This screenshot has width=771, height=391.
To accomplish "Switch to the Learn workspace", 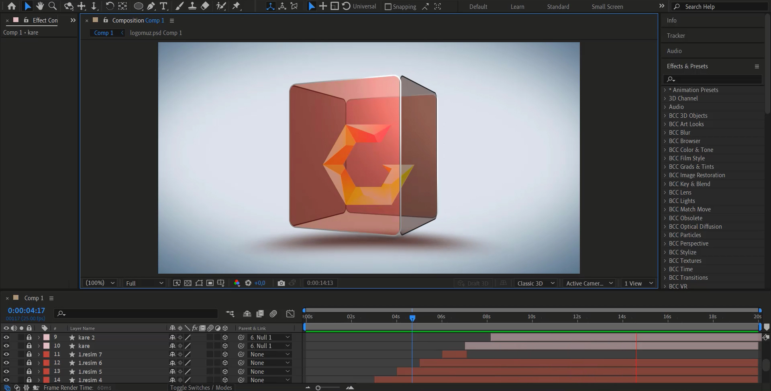I will click(517, 7).
